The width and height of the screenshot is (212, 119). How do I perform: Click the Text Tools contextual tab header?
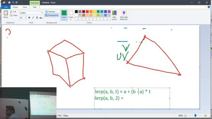[x=34, y=3]
